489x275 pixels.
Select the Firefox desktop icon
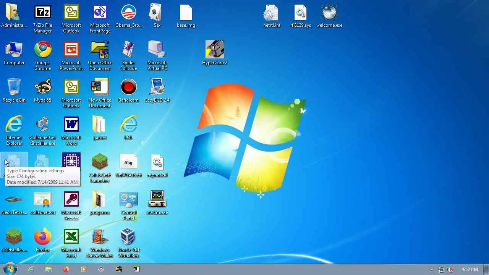point(42,240)
